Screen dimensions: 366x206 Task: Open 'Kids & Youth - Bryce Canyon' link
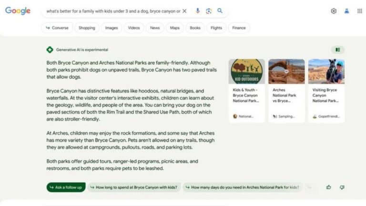click(x=245, y=95)
